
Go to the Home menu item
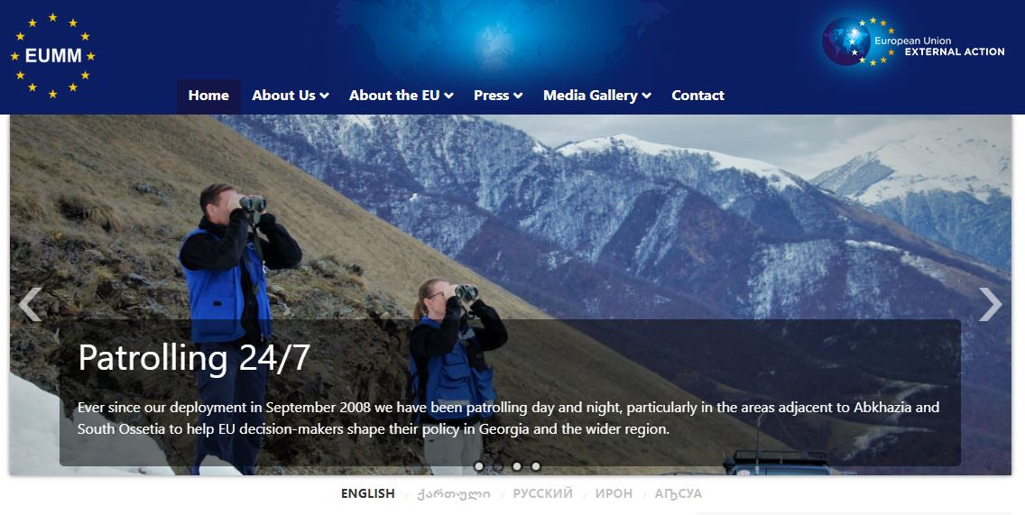pos(208,96)
